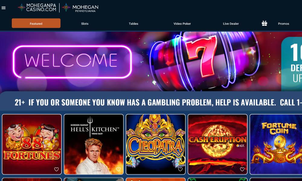The height and width of the screenshot is (181, 302).
Task: Favorite Hell's Kitchen with heart icon
Action: (x=118, y=169)
